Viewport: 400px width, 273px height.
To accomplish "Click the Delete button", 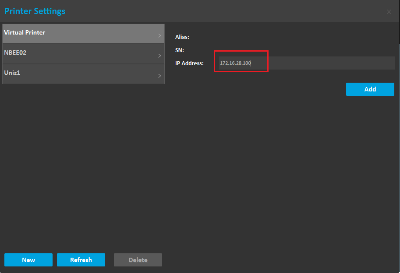I will [x=138, y=260].
